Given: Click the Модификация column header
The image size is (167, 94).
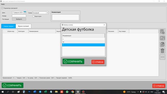Looking at the screenshot, I should tap(83, 36).
